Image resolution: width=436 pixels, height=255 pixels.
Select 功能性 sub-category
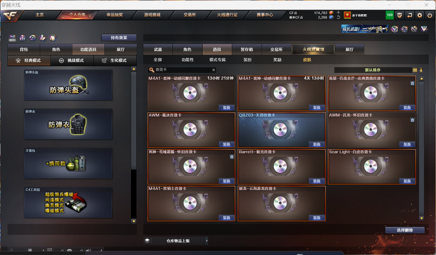188,59
